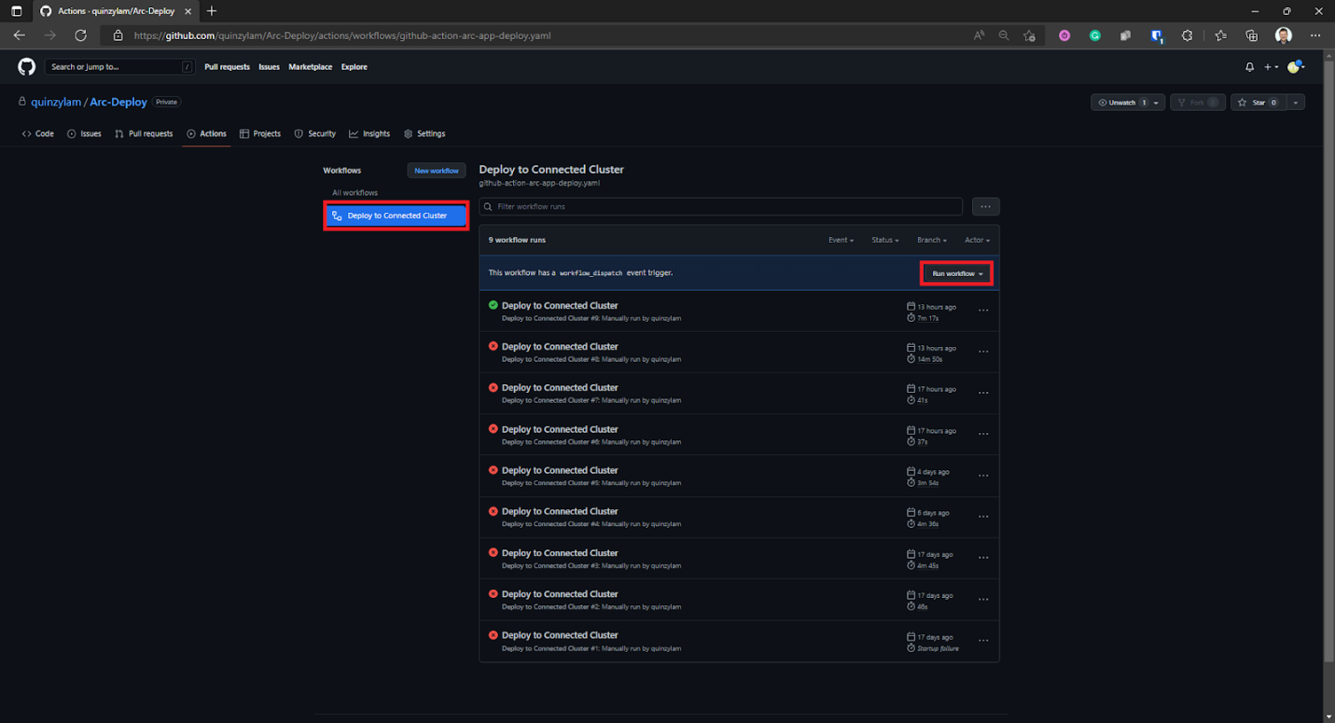
Task: Open the create new plus menu
Action: [1272, 67]
